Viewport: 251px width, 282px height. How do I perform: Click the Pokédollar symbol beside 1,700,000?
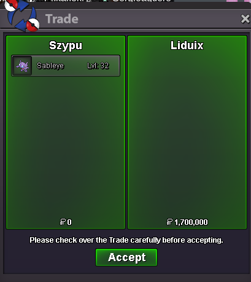169,222
